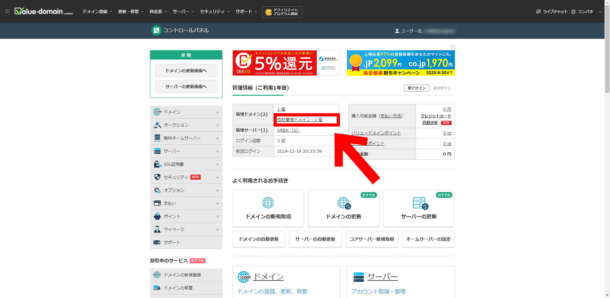Click the page vertical scrollbar

point(607,149)
